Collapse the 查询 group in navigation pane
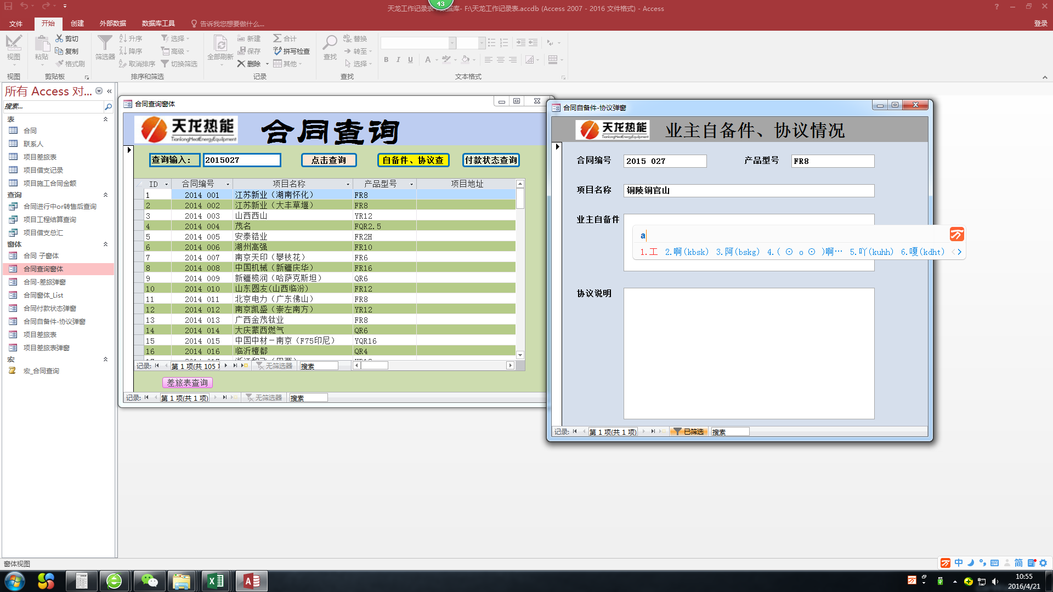Viewport: 1053px width, 592px height. 105,195
